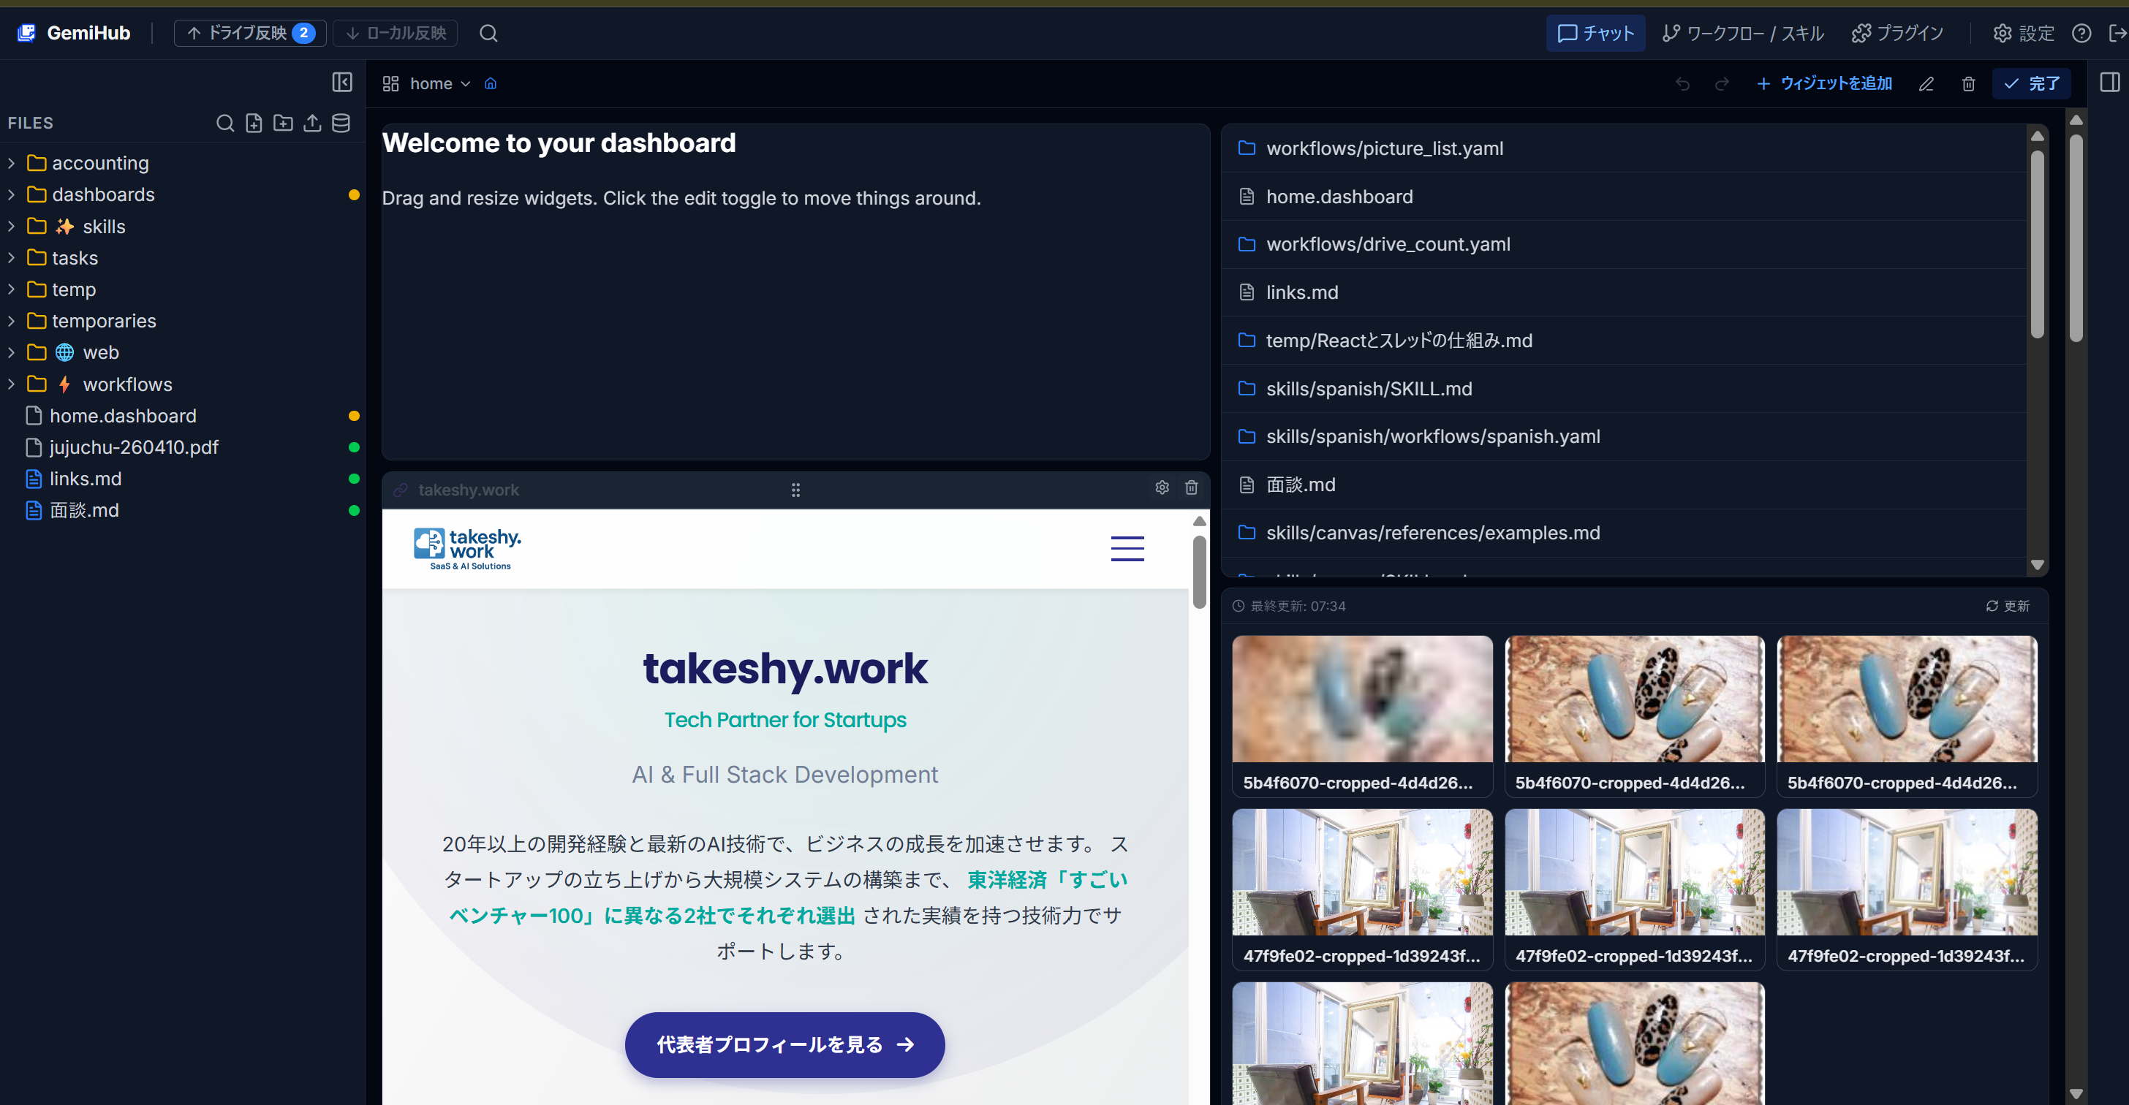
Task: Open the database icon in FILES header
Action: 341,123
